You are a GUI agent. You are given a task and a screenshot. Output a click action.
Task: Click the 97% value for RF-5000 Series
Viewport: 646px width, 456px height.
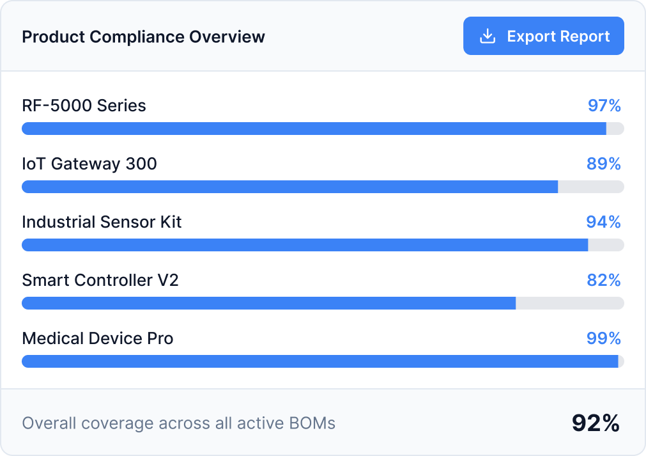tap(604, 106)
